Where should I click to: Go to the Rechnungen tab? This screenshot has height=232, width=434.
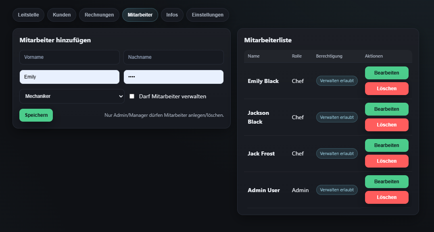[99, 15]
